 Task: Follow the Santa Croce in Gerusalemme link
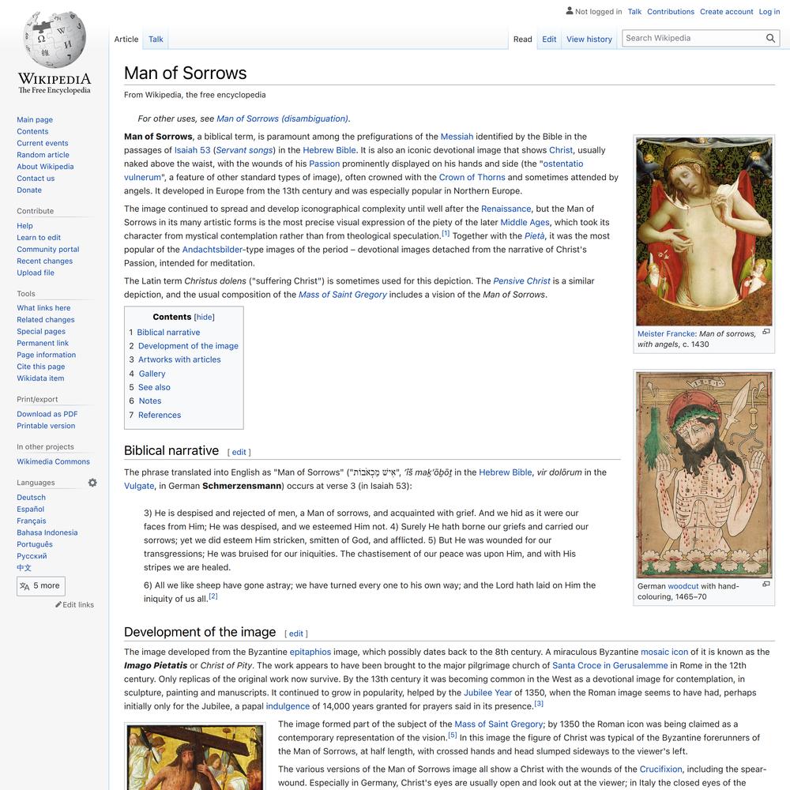tap(610, 665)
